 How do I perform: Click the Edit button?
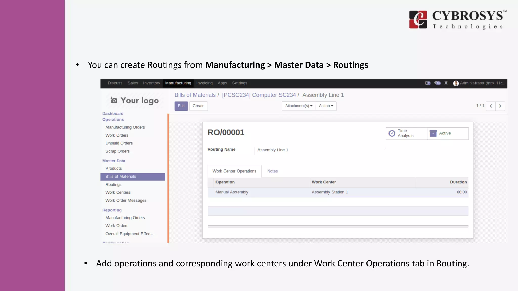(181, 106)
